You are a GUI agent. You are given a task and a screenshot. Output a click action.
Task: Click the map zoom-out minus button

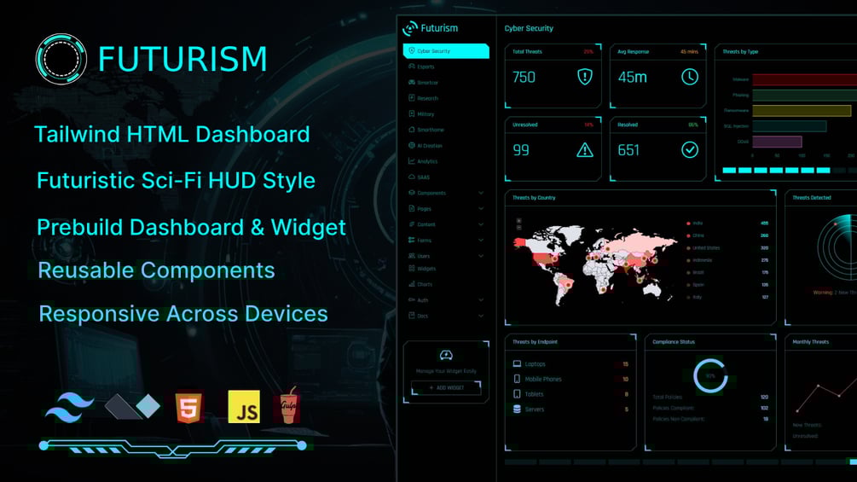pos(518,227)
